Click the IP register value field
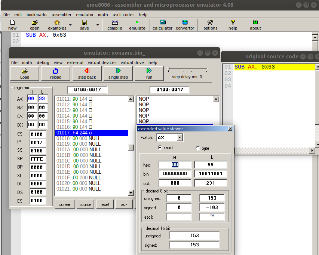The height and width of the screenshot is (255, 319). (38, 143)
